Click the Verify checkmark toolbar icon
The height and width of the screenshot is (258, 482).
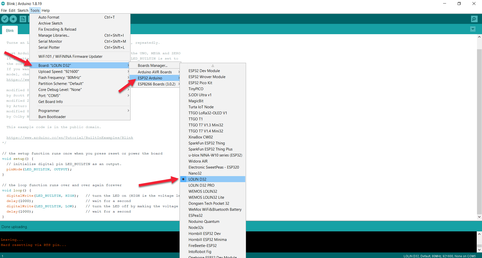point(5,19)
